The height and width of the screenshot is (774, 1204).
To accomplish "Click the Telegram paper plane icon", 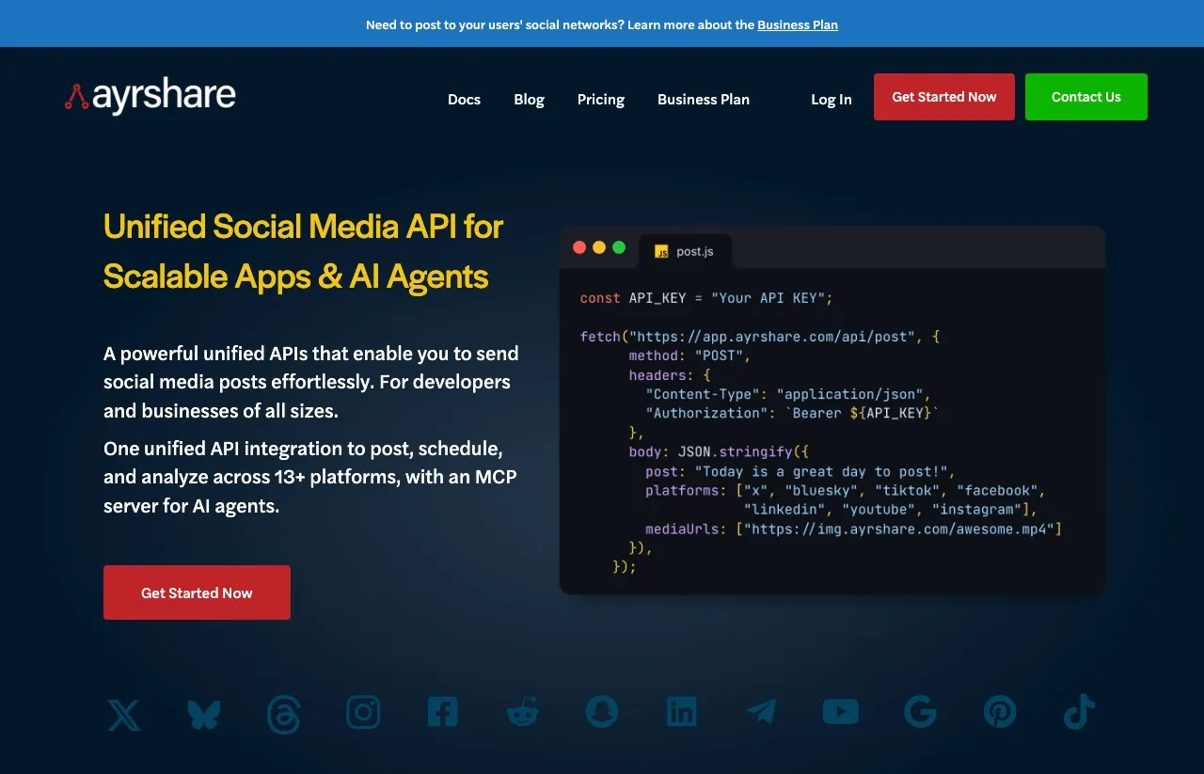I will tap(761, 712).
